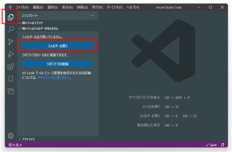
Task: Open the Search view icon
Action: tap(11, 30)
